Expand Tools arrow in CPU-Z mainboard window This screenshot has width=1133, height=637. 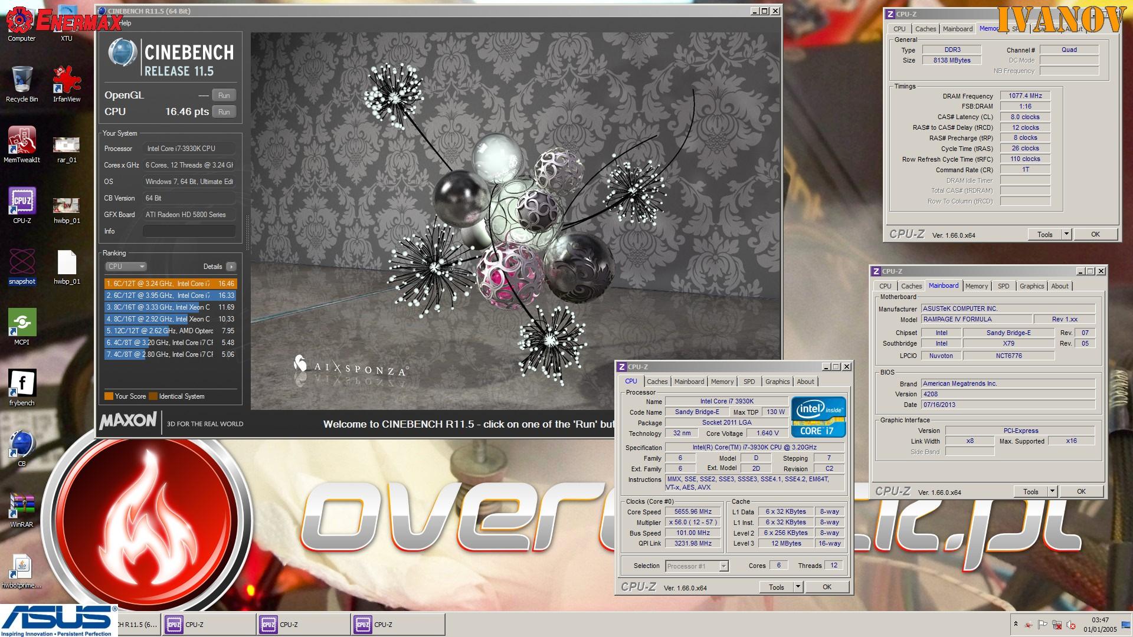coord(1052,491)
